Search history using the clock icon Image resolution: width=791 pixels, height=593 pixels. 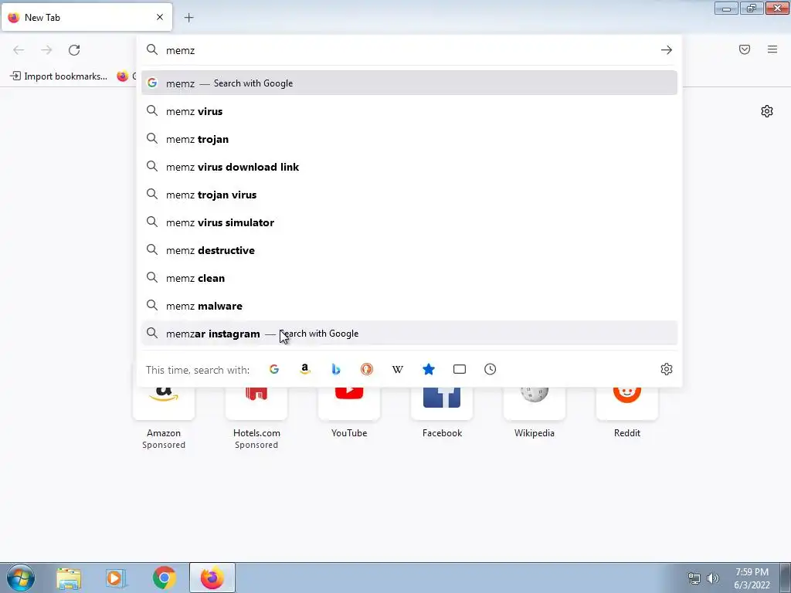click(x=491, y=369)
